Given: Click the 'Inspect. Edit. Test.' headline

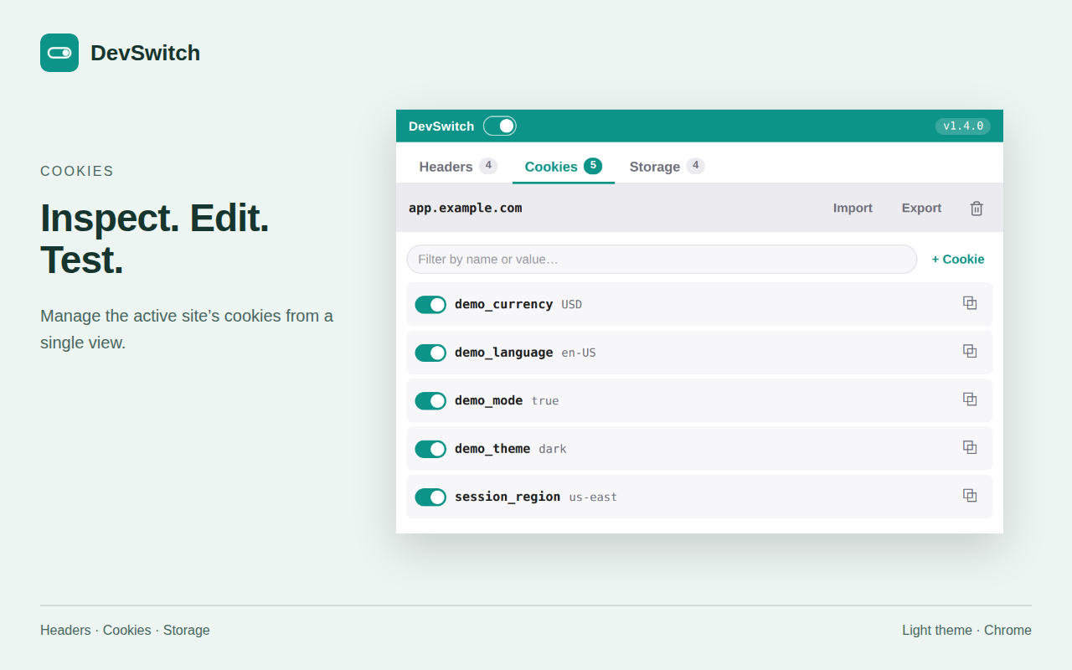Looking at the screenshot, I should coord(155,239).
